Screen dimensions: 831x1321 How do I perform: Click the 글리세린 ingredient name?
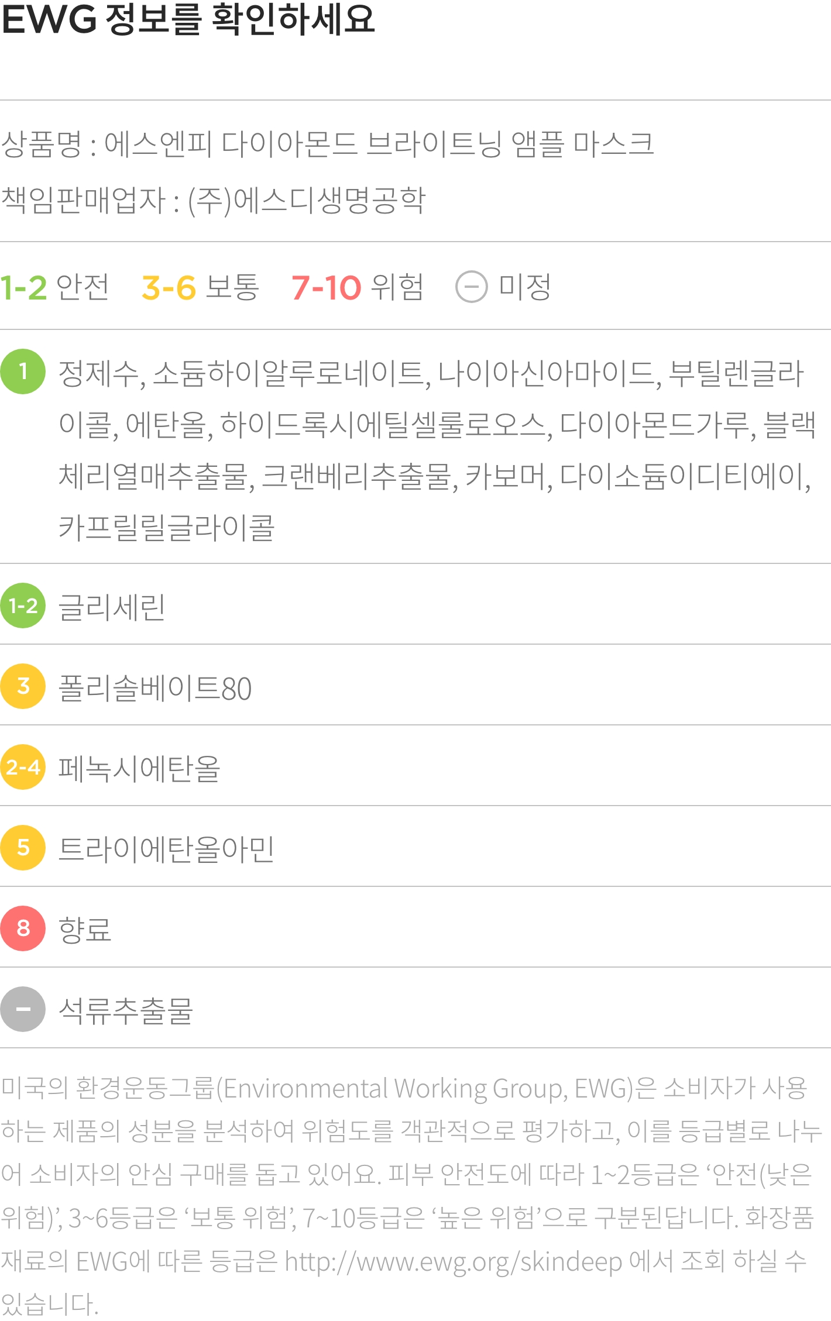tap(112, 607)
